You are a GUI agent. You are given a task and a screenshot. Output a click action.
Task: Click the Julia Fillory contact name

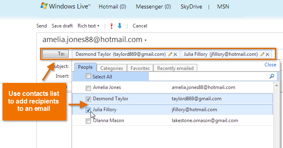click(x=105, y=110)
